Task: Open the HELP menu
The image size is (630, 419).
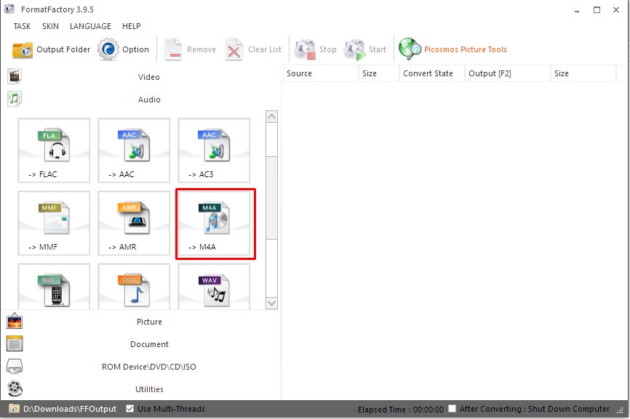Action: pos(132,26)
